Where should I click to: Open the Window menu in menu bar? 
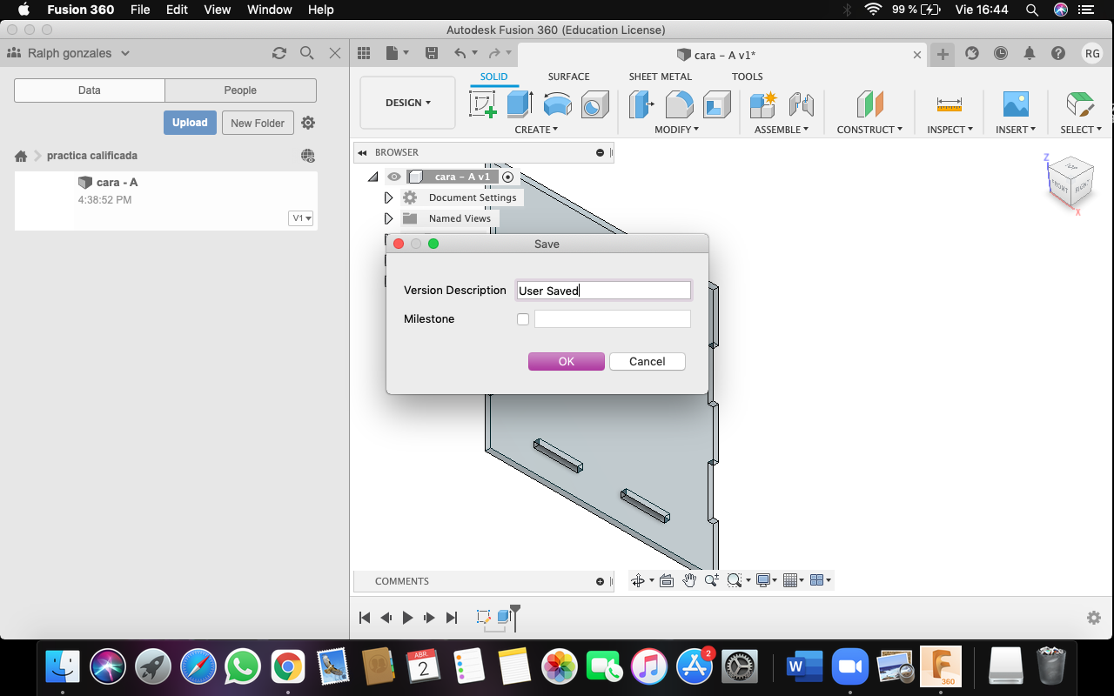coord(270,10)
